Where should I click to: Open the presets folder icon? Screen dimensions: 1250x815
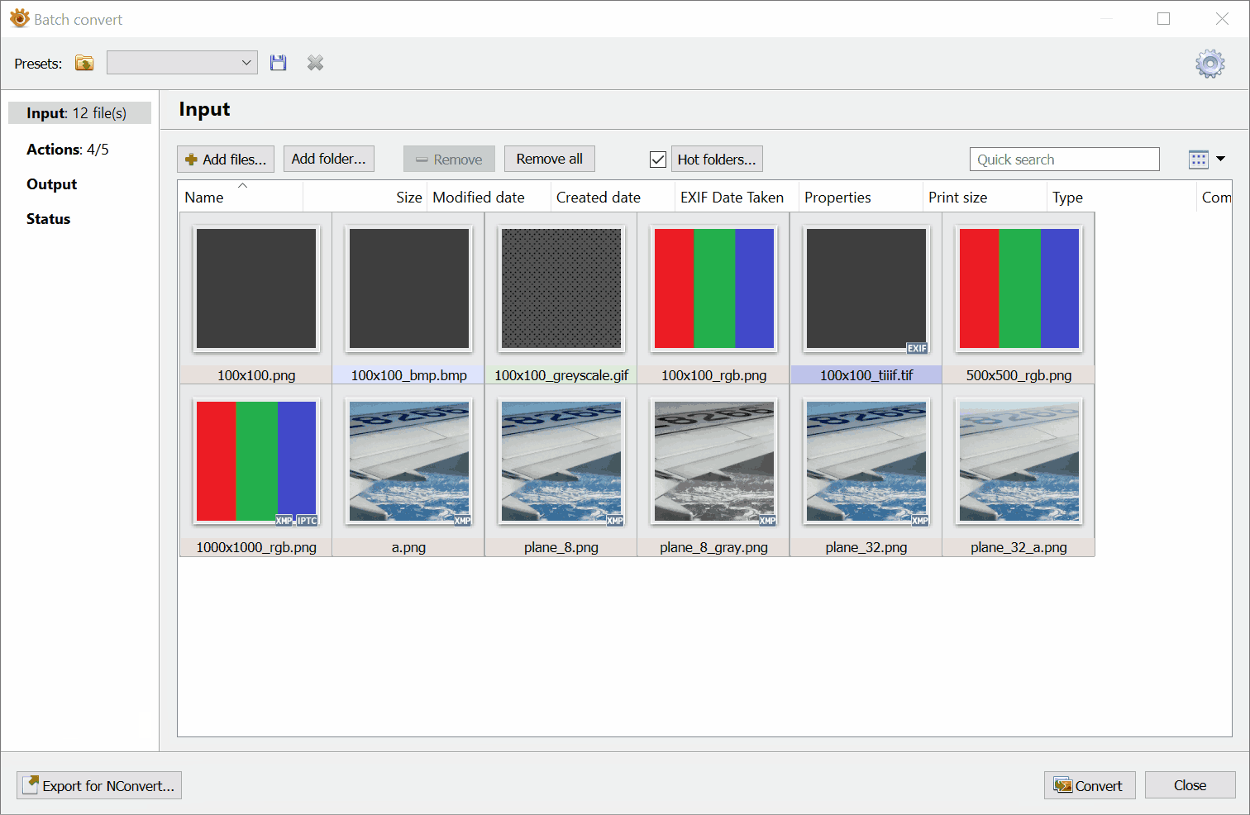[x=84, y=63]
